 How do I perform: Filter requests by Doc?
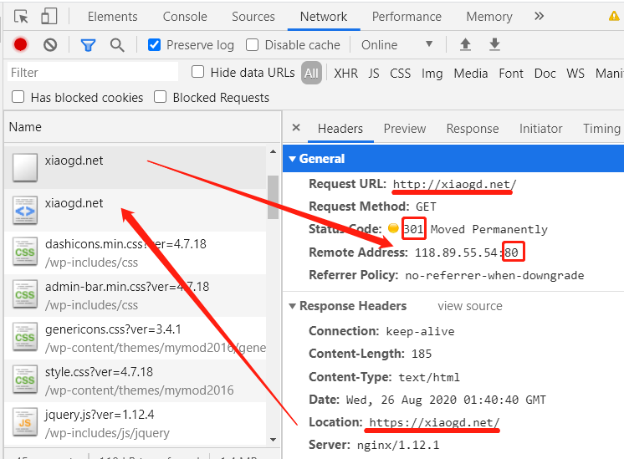tap(545, 74)
